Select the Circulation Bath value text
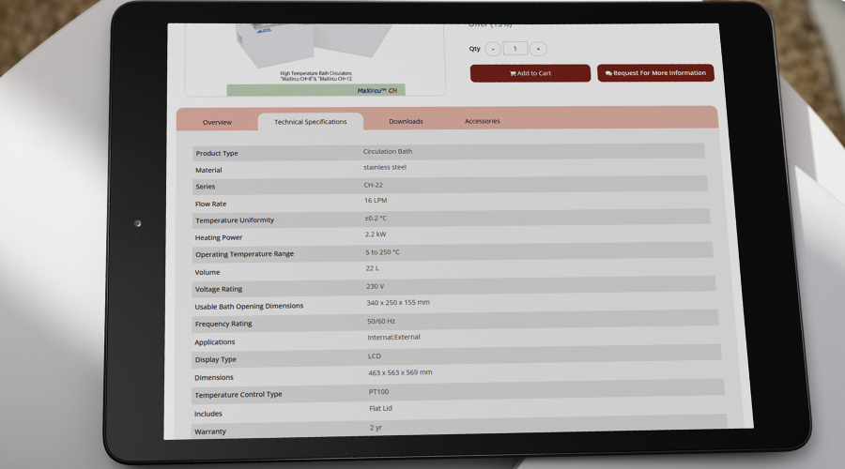The height and width of the screenshot is (469, 845). 388,151
